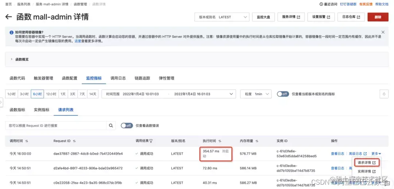
Task: Open the 版本或别名 LATEST dropdown
Action: coord(222,17)
